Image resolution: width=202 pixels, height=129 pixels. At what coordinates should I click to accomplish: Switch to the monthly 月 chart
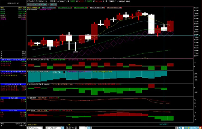point(55,5)
